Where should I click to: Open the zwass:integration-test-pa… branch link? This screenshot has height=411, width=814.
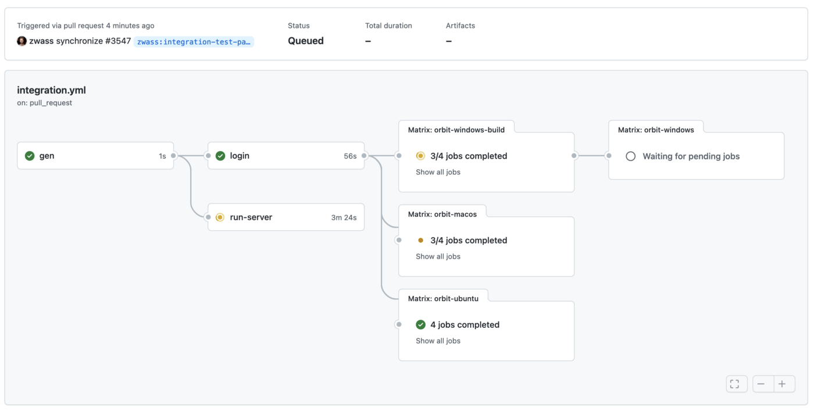194,42
